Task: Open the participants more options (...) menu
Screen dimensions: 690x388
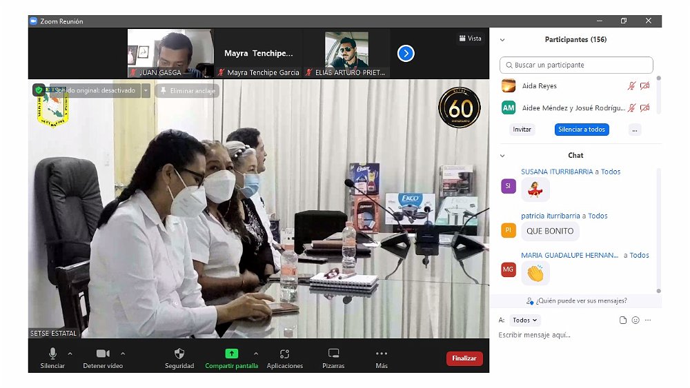Action: [x=635, y=130]
